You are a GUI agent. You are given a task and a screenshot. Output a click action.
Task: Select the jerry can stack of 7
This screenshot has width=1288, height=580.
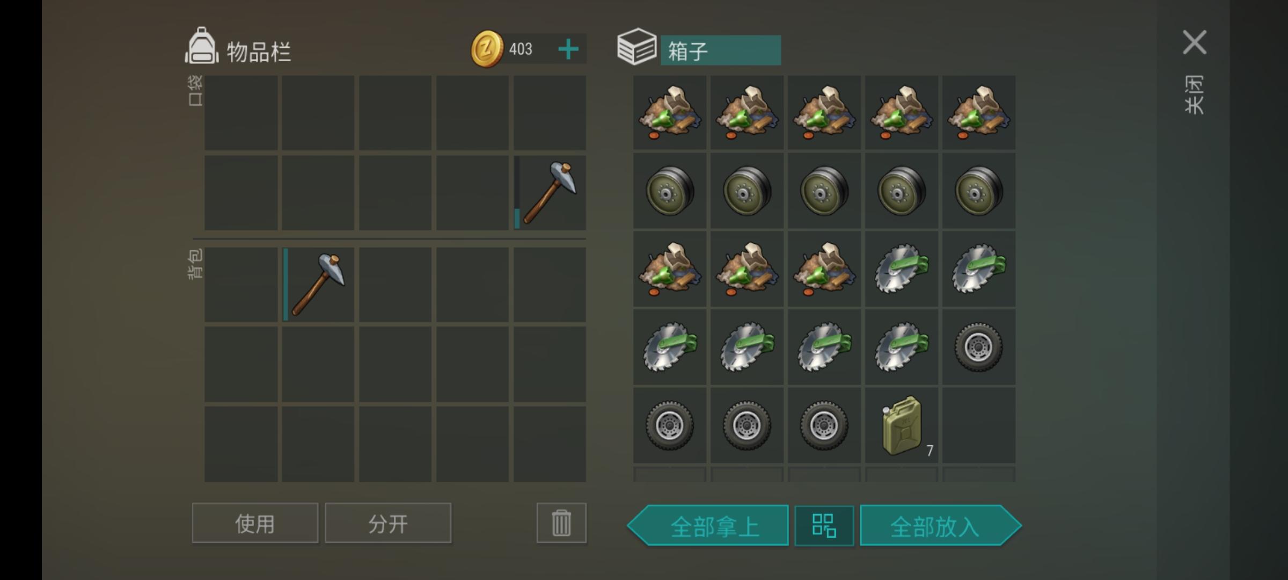pyautogui.click(x=902, y=425)
